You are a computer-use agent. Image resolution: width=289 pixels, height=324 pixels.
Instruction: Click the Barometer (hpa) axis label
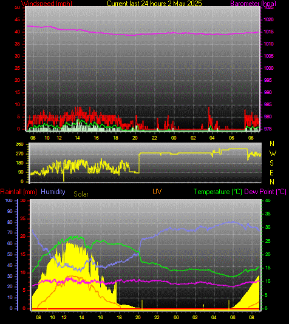[x=253, y=3]
